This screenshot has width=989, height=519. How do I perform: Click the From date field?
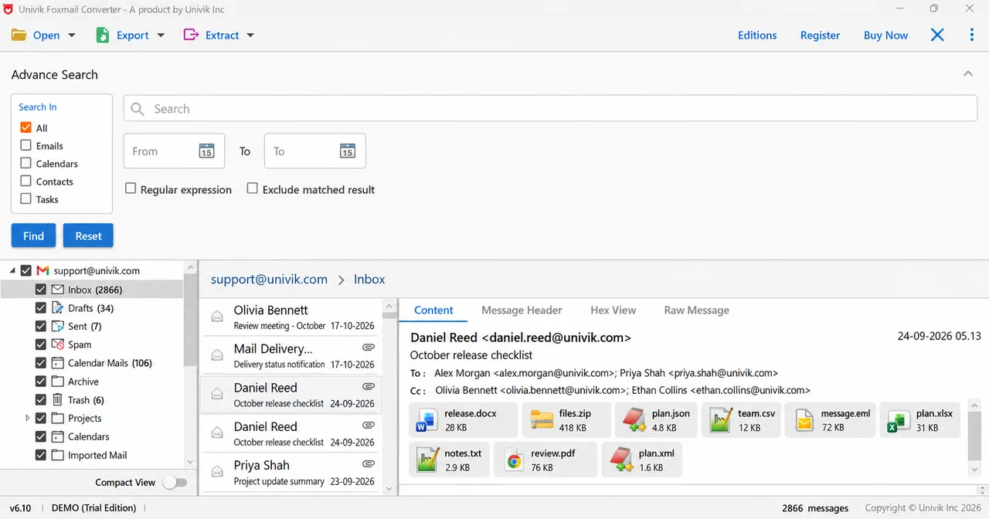(174, 151)
